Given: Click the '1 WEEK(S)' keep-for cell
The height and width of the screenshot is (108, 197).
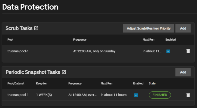Looking at the screenshot, I should click(44, 95).
